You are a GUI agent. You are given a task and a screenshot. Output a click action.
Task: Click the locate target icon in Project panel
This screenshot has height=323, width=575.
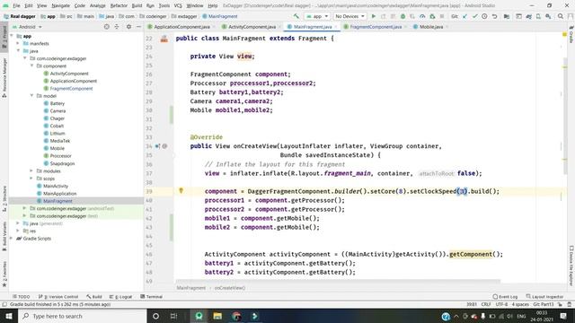coord(107,27)
